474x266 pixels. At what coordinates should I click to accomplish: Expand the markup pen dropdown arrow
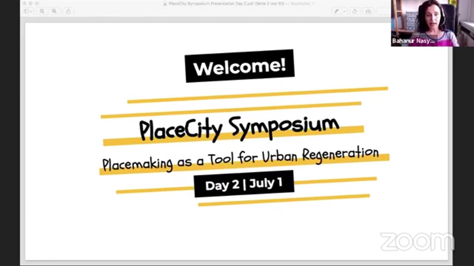(344, 11)
